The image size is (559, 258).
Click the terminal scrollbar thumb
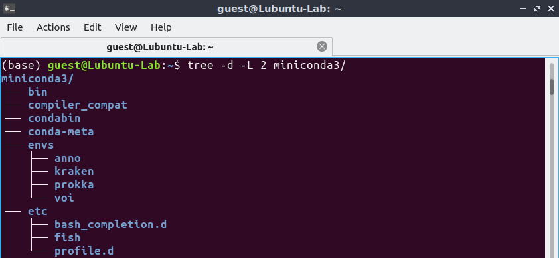552,87
